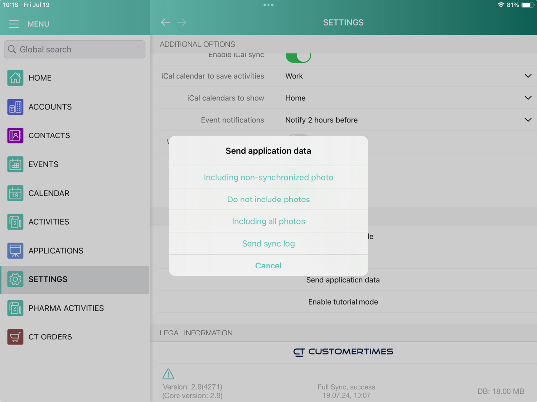Select the Pharma Activities icon
Image resolution: width=537 pixels, height=402 pixels.
click(x=15, y=308)
